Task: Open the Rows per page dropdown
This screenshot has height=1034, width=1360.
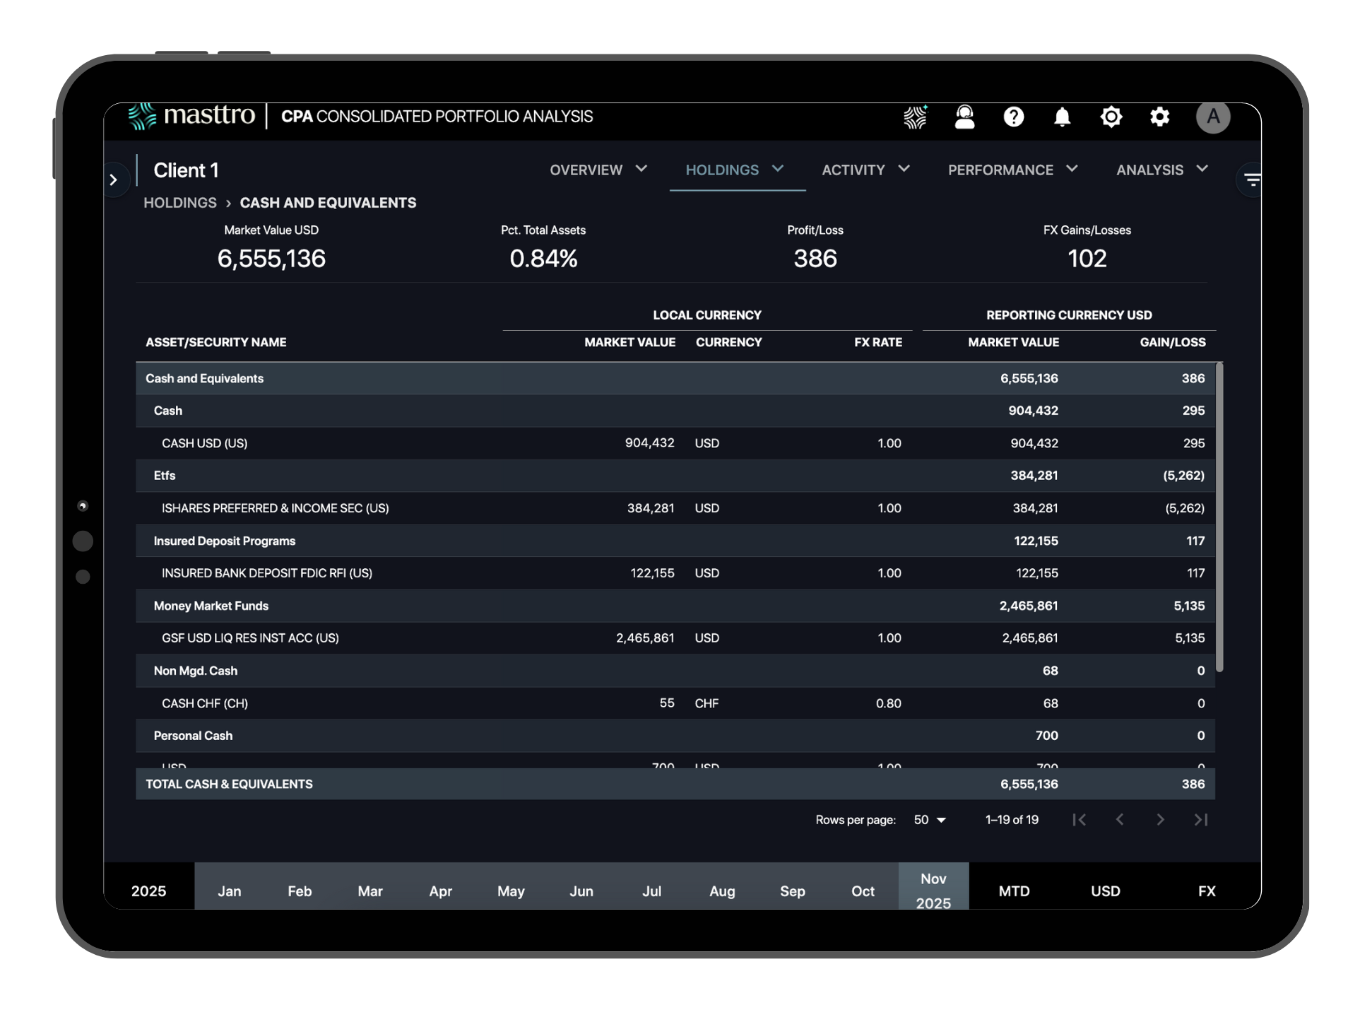Action: pos(929,820)
